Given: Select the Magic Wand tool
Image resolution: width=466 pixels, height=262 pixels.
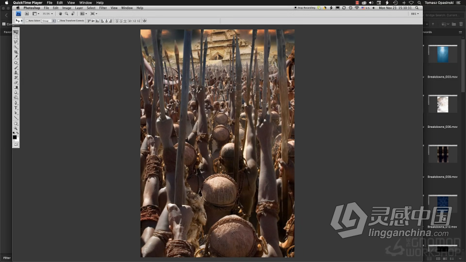Looking at the screenshot, I should (16, 47).
